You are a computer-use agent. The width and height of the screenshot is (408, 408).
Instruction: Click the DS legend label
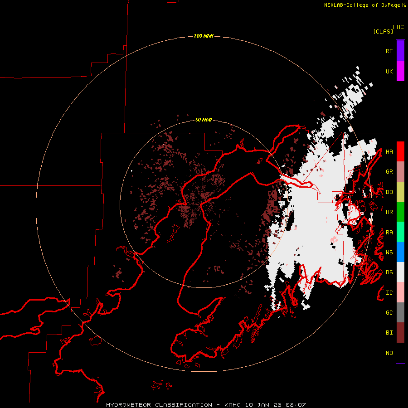pos(389,272)
